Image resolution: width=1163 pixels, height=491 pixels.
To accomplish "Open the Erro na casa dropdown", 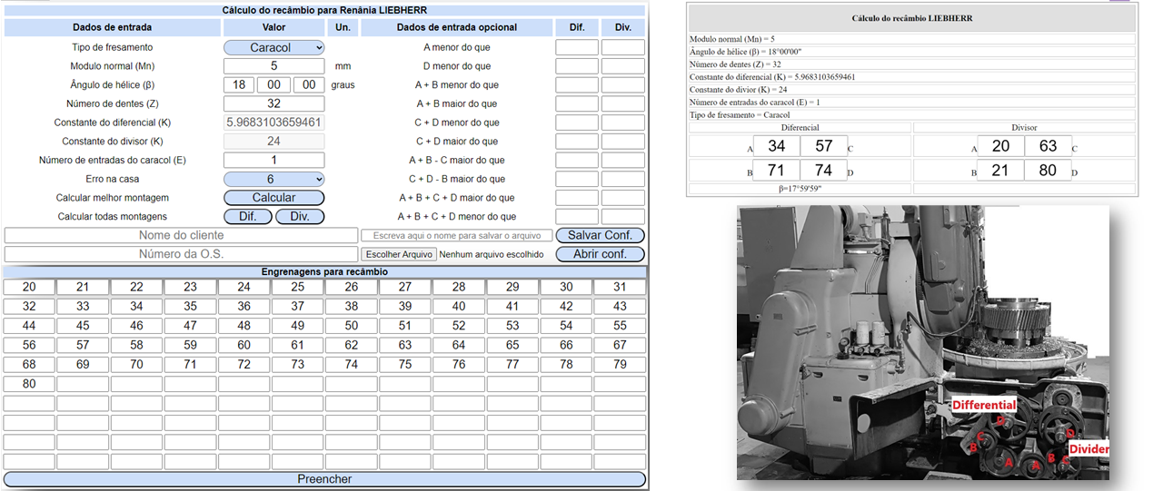I will 273,179.
